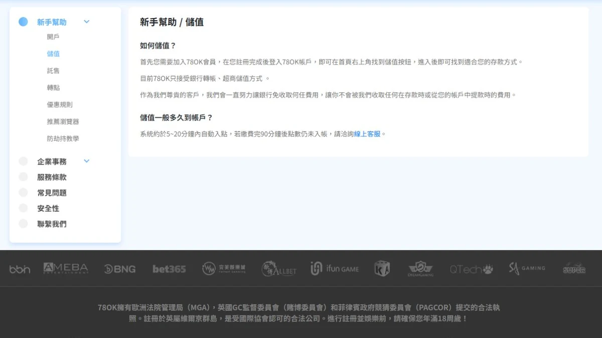Click the KA gaming logo

coord(382,269)
